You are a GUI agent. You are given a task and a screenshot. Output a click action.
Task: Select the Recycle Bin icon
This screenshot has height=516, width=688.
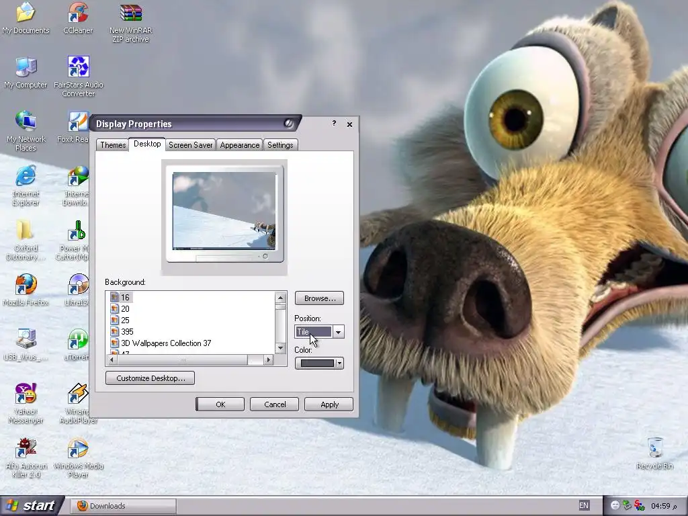[654, 454]
